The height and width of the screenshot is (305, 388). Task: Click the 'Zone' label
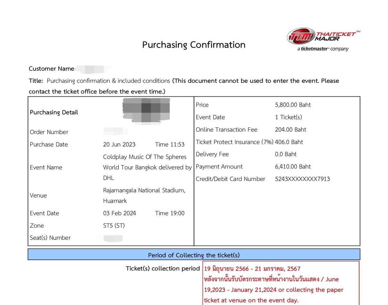(37, 226)
